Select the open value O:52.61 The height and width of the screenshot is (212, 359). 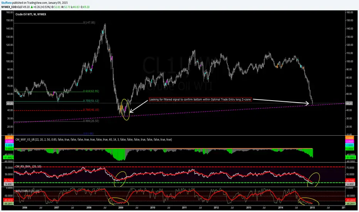click(56, 7)
